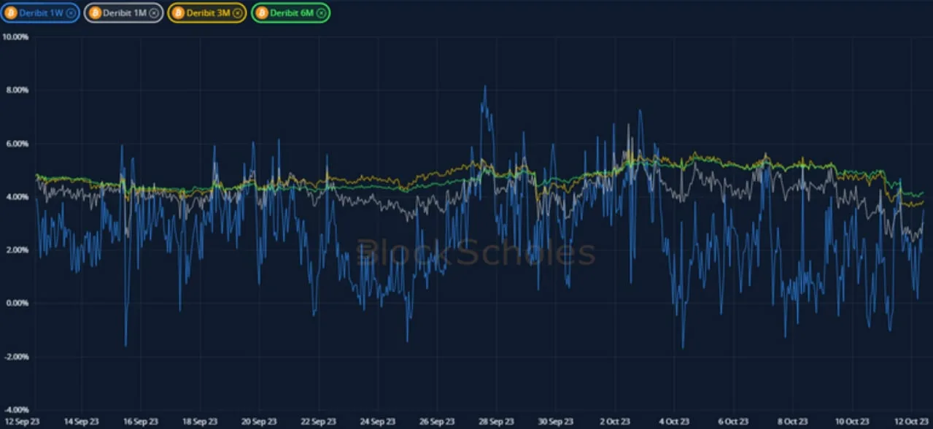Click the 10 Oct 23 date label
The image size is (933, 429).
point(852,421)
